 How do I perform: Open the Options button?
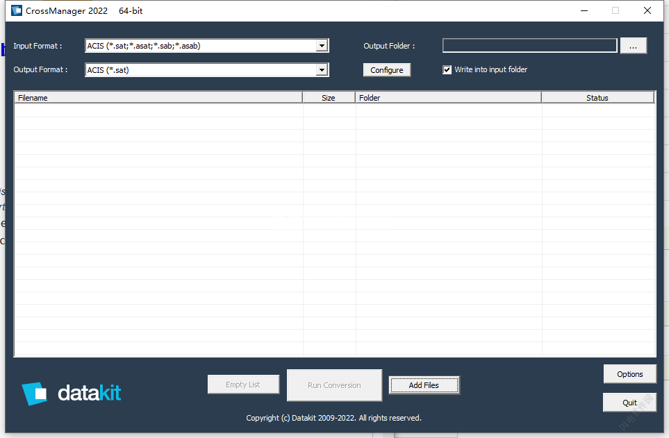(x=629, y=374)
